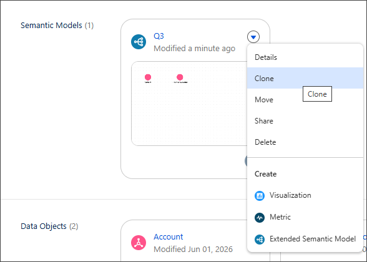Image resolution: width=367 pixels, height=262 pixels.
Task: Select the Move menu option
Action: pos(305,99)
